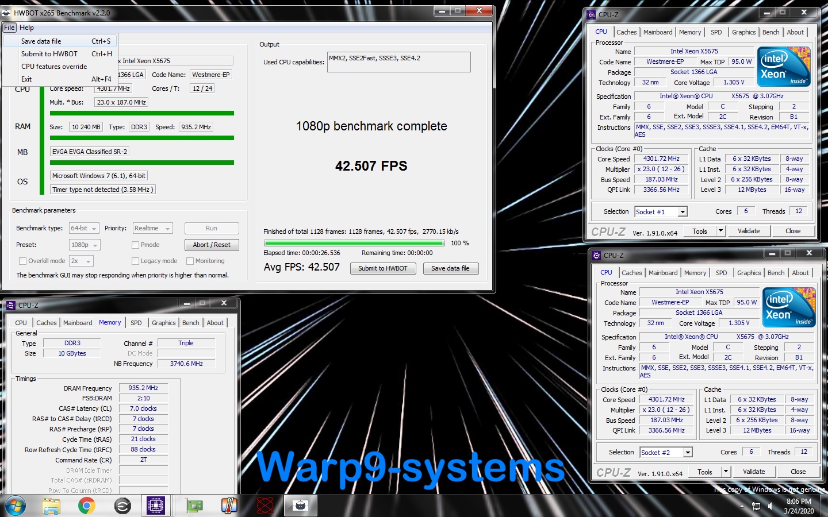Close the CPU-Z Memory window

[x=224, y=303]
